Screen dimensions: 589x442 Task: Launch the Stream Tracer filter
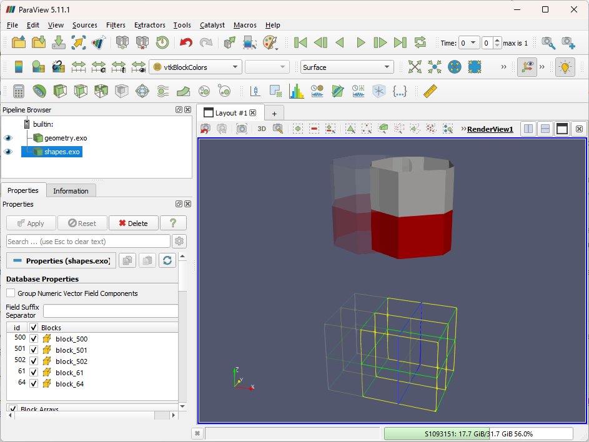[161, 91]
